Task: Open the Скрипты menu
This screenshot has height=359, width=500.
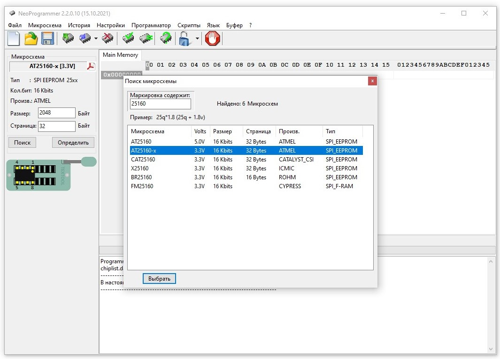Action: click(189, 25)
